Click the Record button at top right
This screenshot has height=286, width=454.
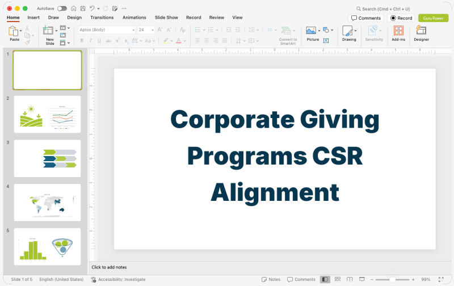401,18
